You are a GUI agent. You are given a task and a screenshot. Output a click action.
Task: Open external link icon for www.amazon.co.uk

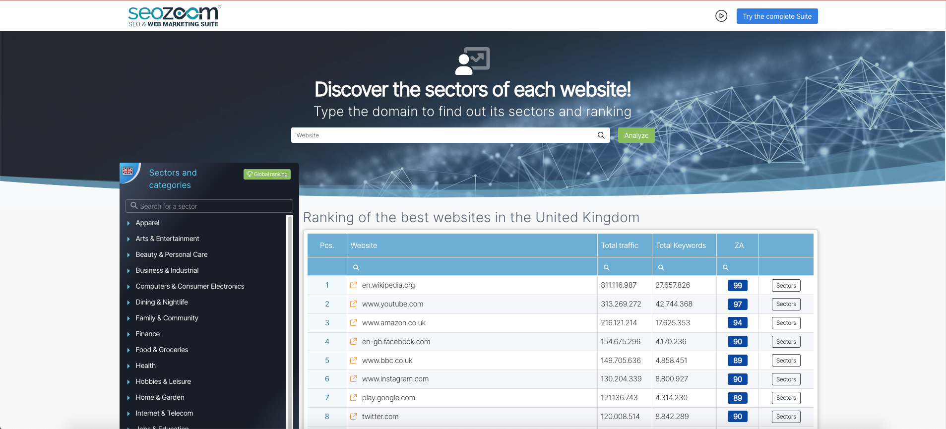click(353, 323)
